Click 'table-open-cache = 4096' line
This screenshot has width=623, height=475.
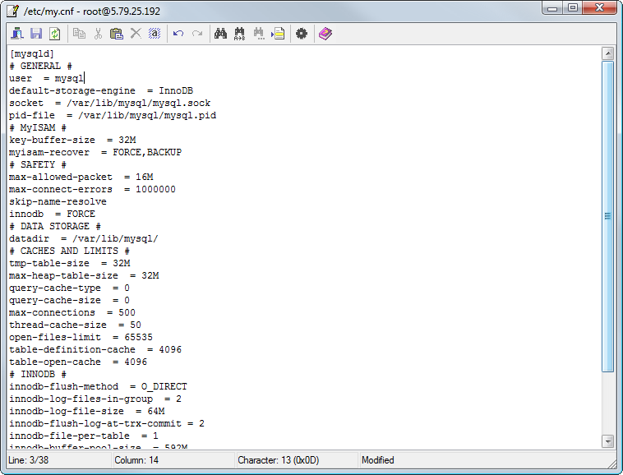pyautogui.click(x=78, y=362)
